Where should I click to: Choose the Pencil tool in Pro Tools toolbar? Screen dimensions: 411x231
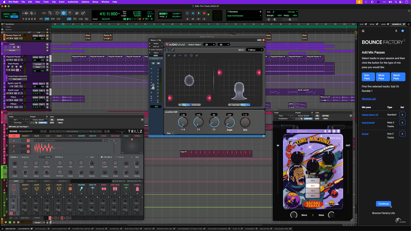[x=83, y=13]
